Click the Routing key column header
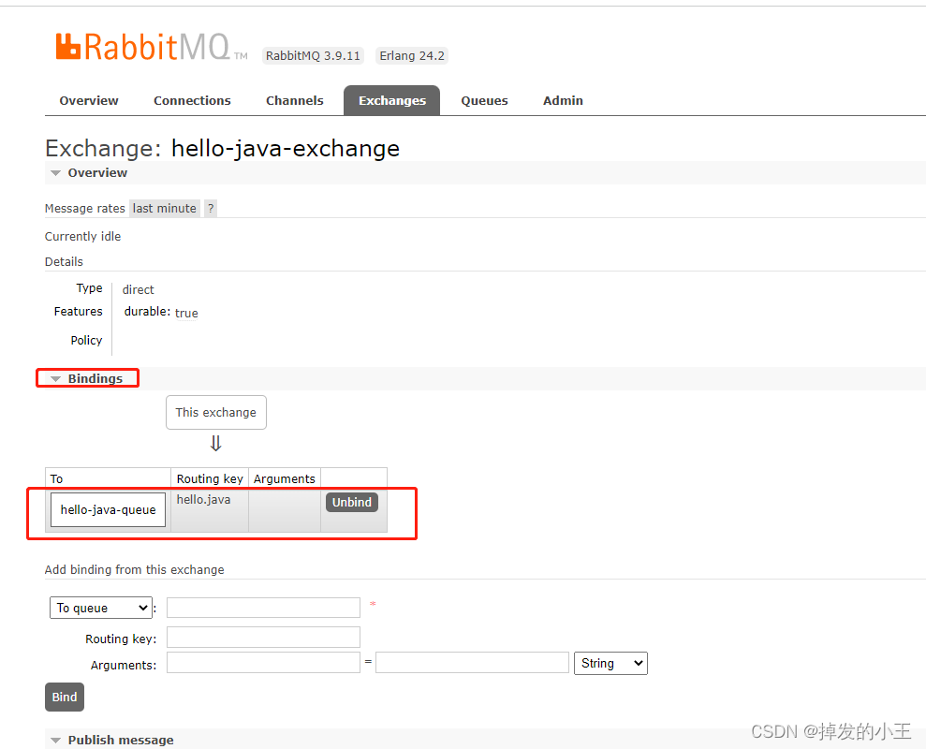 tap(210, 478)
